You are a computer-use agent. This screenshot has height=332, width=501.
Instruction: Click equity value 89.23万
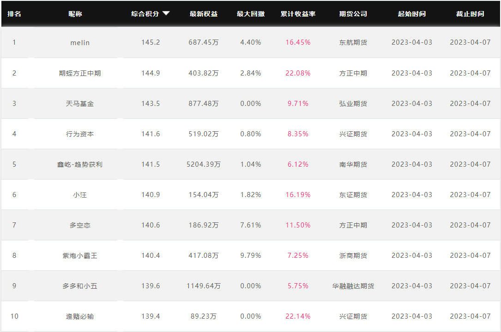click(x=204, y=316)
